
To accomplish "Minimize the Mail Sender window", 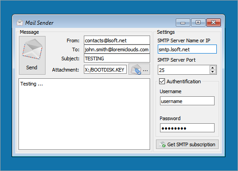I will 183,22.
